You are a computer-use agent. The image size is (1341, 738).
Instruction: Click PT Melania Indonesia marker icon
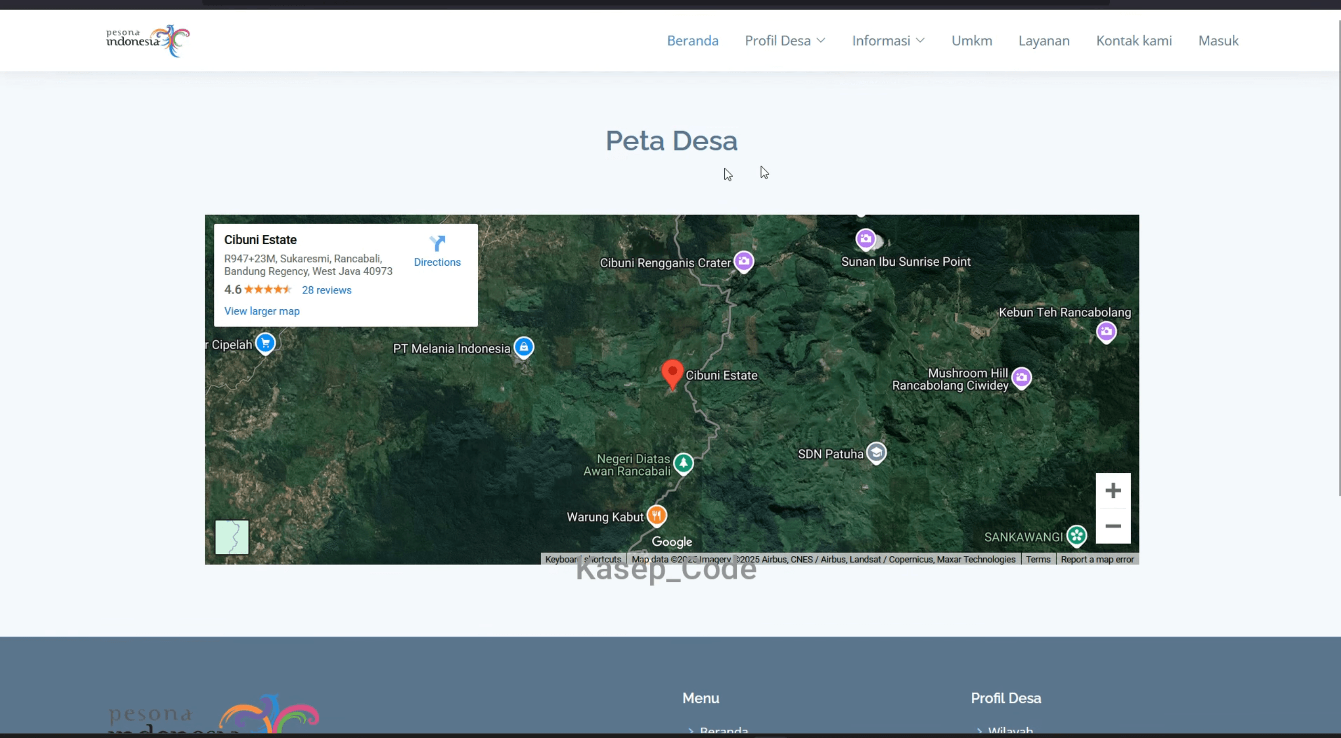pos(523,347)
